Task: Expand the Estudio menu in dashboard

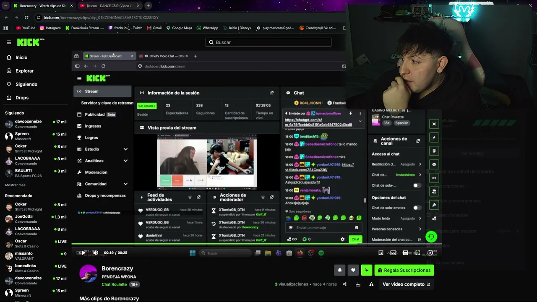Action: 125,149
